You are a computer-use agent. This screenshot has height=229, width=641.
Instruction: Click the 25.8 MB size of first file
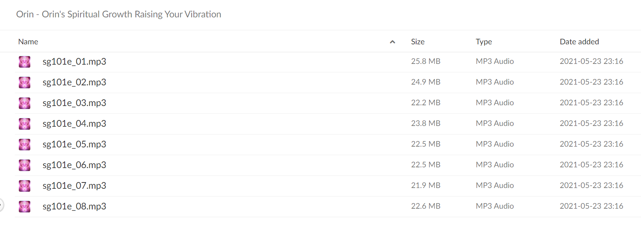click(x=426, y=61)
